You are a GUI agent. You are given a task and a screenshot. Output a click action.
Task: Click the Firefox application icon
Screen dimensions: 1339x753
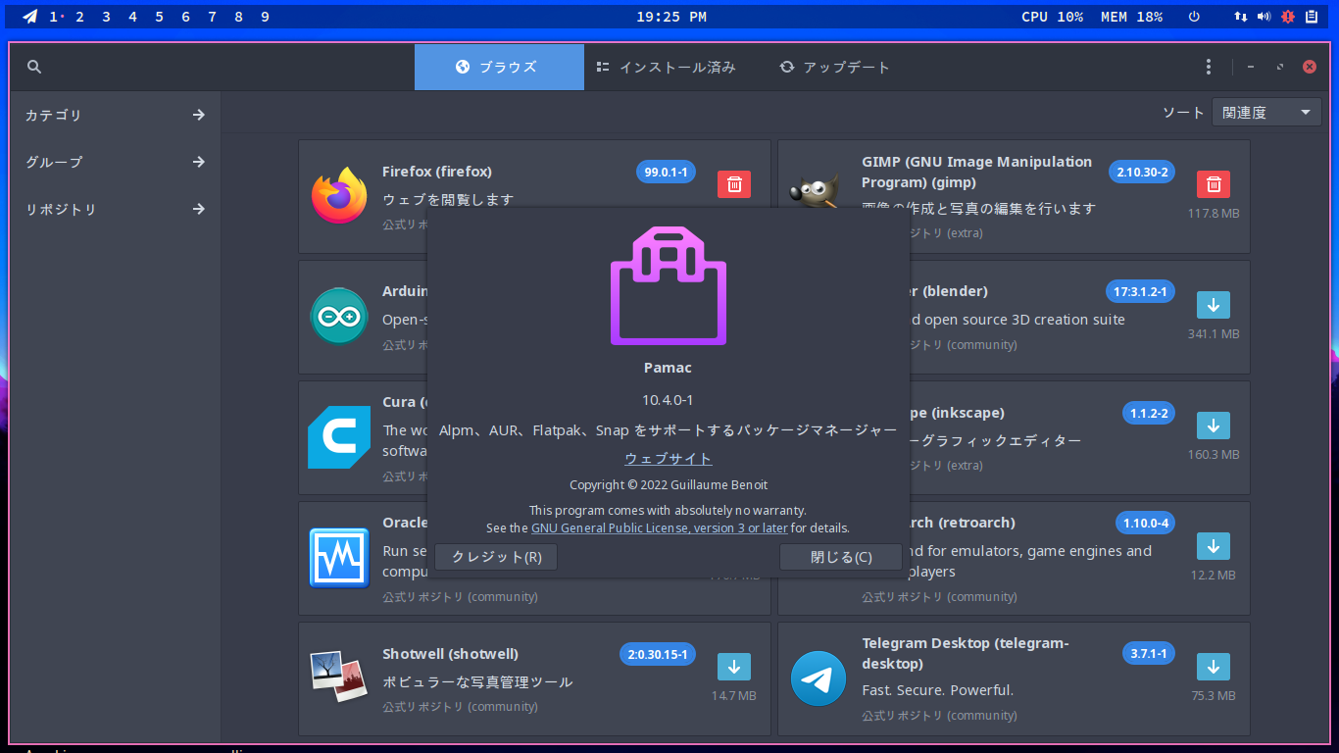click(339, 196)
